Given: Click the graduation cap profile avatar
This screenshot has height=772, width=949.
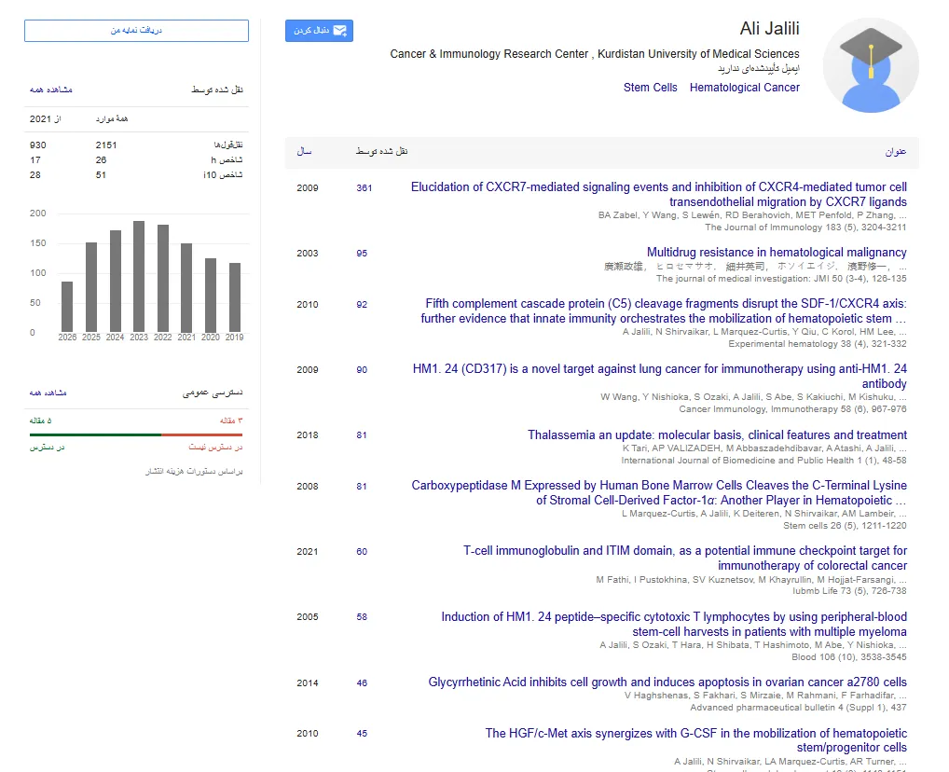Looking at the screenshot, I should click(871, 65).
